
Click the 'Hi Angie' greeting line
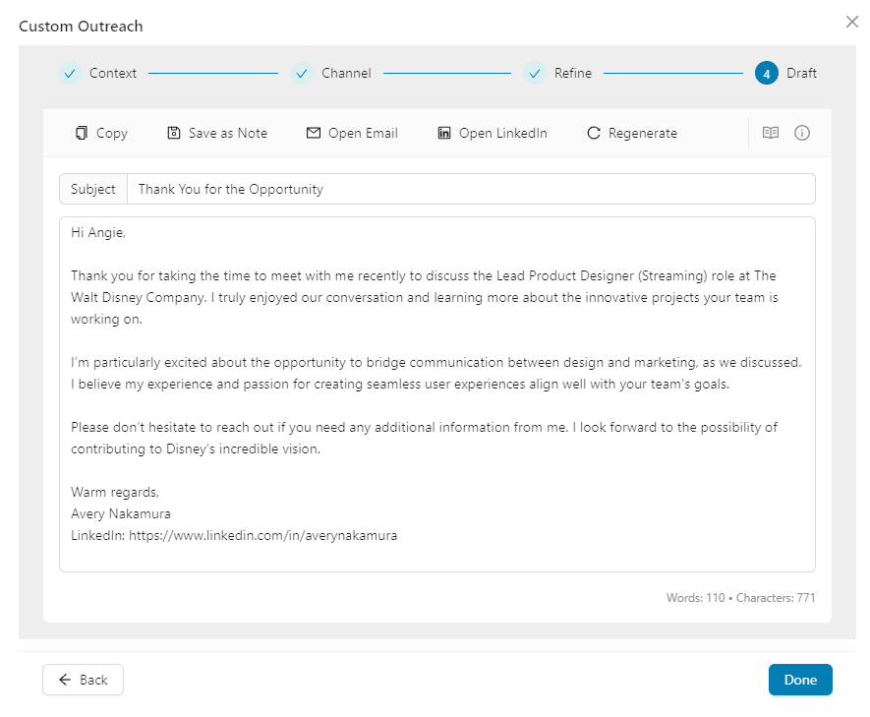[x=98, y=233]
